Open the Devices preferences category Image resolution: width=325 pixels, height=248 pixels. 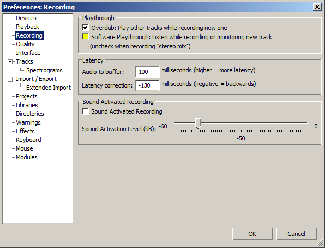[x=26, y=18]
